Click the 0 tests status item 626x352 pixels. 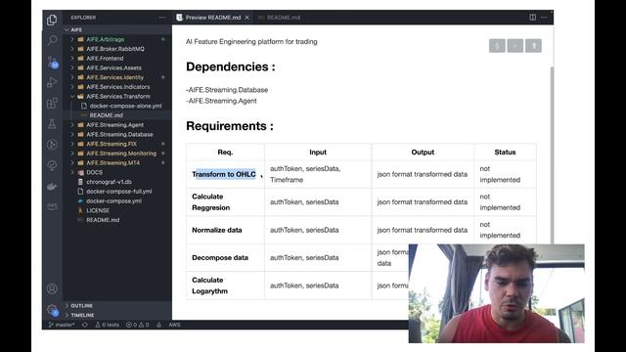tap(107, 325)
